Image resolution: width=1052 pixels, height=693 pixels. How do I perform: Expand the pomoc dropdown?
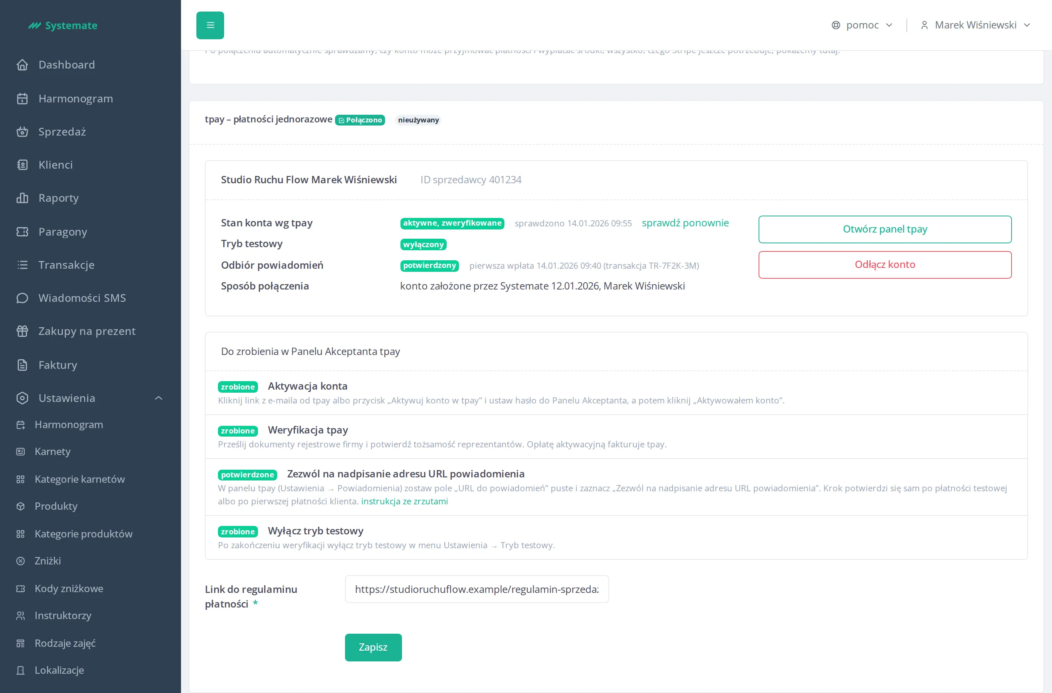[862, 25]
